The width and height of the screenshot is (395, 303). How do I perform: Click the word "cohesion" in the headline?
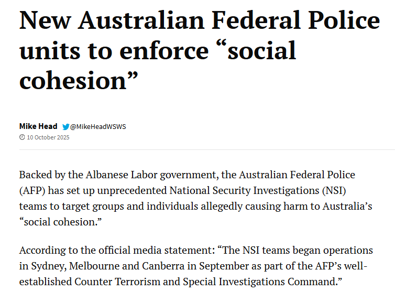click(73, 81)
